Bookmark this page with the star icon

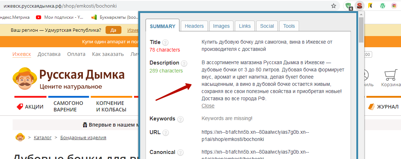334,6
